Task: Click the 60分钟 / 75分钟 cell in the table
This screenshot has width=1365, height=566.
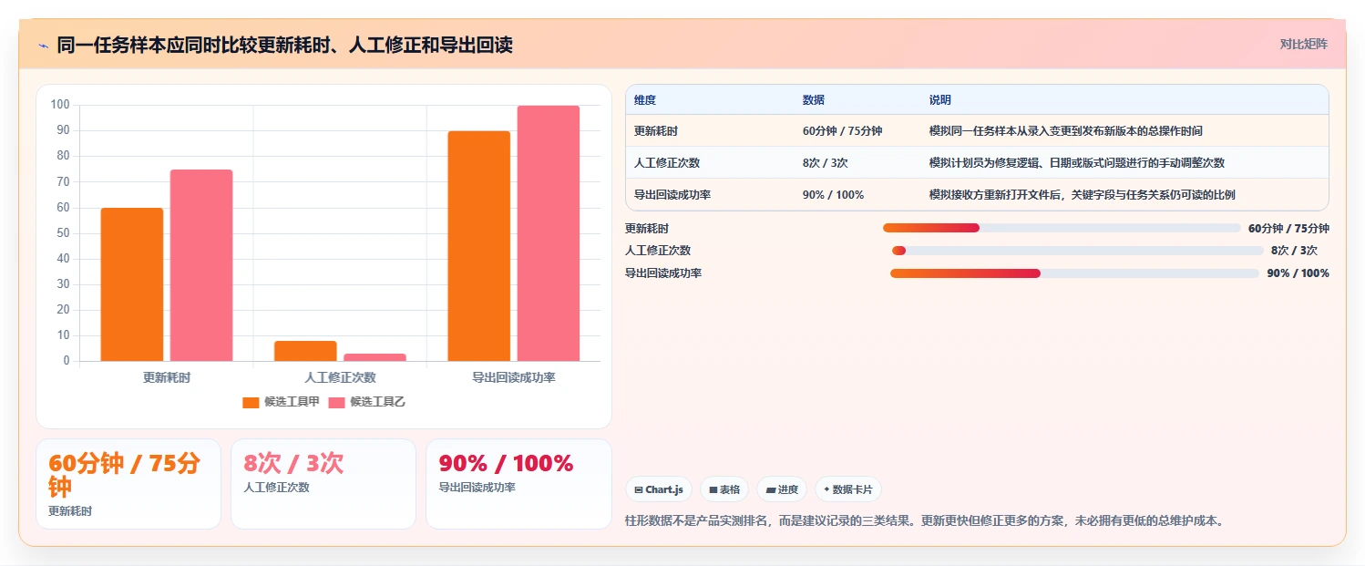Action: click(x=843, y=131)
